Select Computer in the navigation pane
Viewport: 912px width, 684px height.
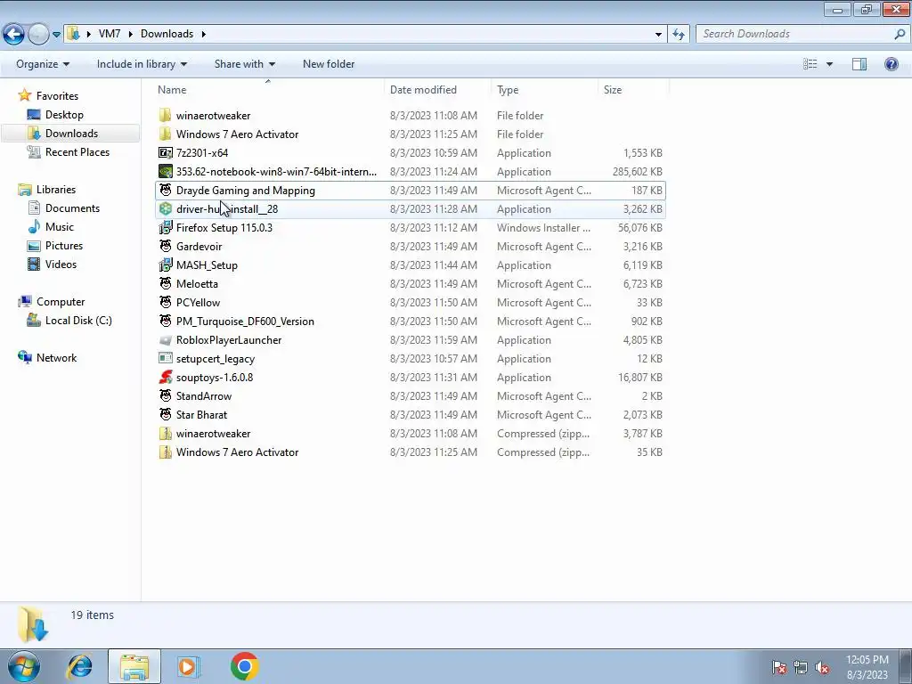point(61,302)
